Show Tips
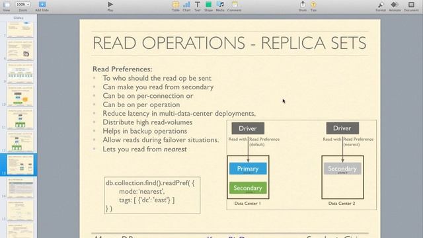 click(313, 6)
